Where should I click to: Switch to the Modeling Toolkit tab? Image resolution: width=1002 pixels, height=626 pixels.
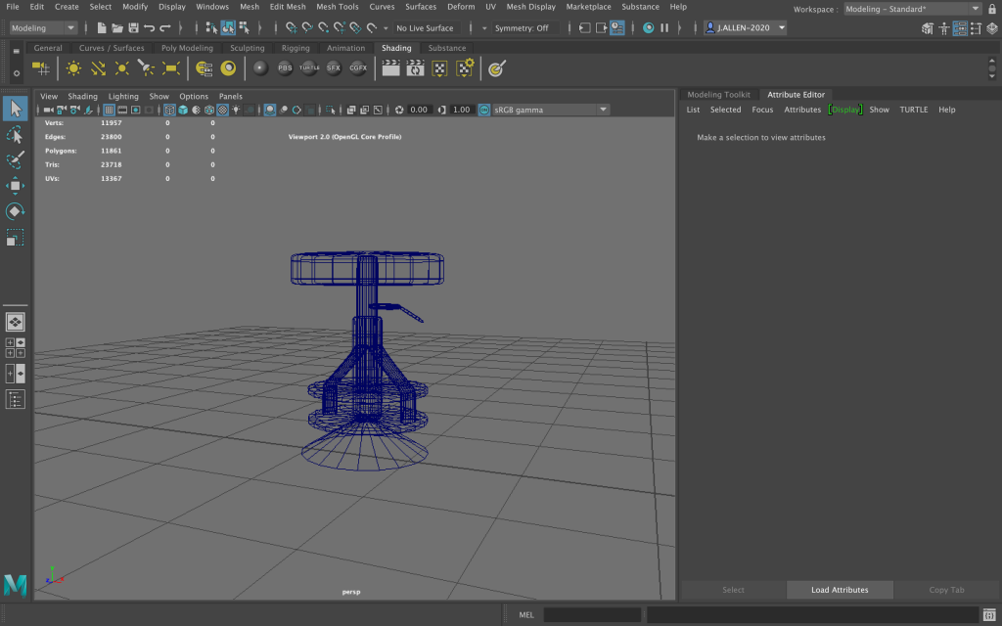coord(718,95)
